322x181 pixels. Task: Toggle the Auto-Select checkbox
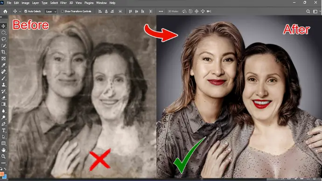[x=26, y=11]
